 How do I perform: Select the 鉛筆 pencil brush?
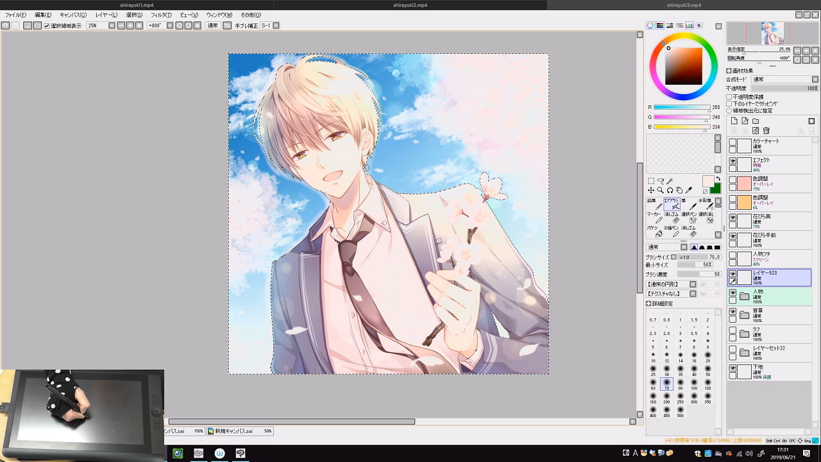[654, 204]
